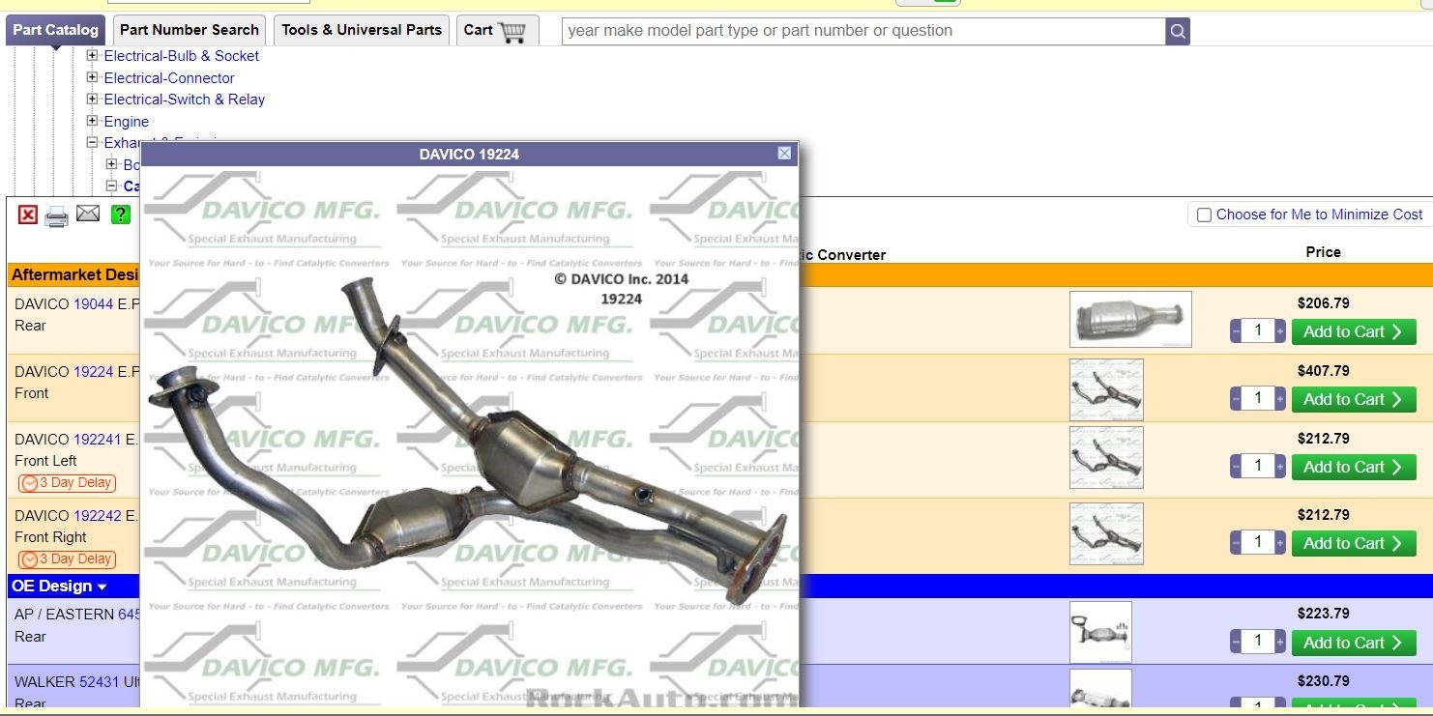1433x716 pixels.
Task: Decrease quantity for the $407.79 part
Action: coord(1236,399)
